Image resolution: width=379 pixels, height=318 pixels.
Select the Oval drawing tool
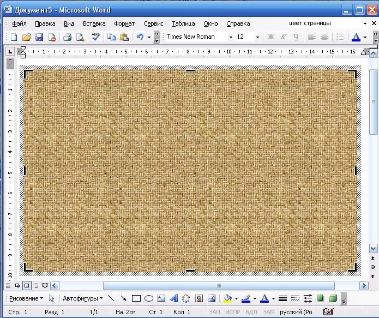149,298
